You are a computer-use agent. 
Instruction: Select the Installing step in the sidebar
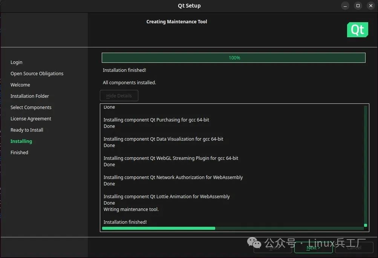pos(21,141)
